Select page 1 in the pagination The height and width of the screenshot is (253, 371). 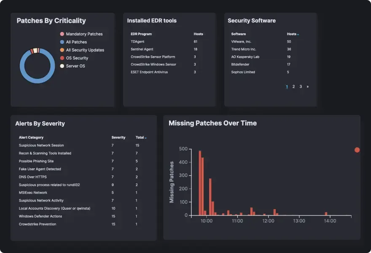(x=287, y=86)
